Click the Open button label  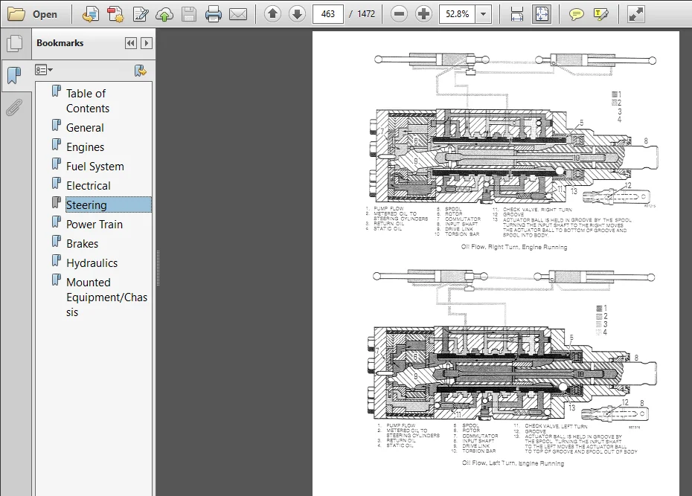pos(45,15)
